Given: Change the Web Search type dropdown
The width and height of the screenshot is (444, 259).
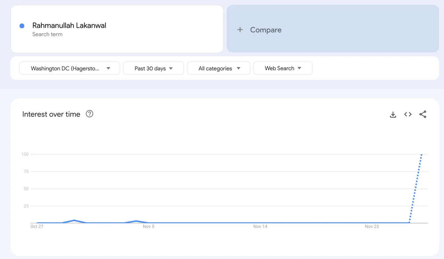Looking at the screenshot, I should pyautogui.click(x=283, y=68).
